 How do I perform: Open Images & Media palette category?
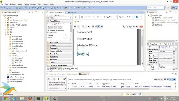(59, 51)
